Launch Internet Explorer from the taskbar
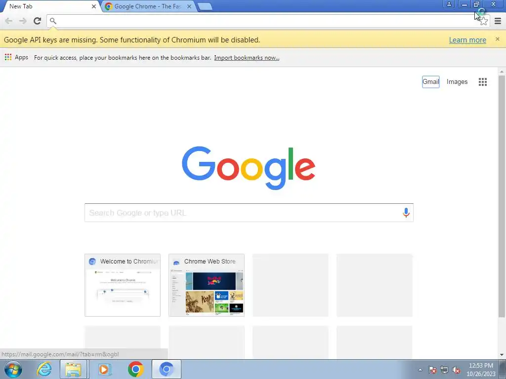506x379 pixels. pos(44,369)
